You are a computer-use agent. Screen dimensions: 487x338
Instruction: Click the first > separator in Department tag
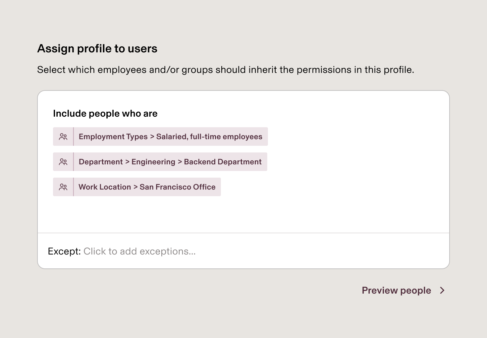pyautogui.click(x=127, y=162)
